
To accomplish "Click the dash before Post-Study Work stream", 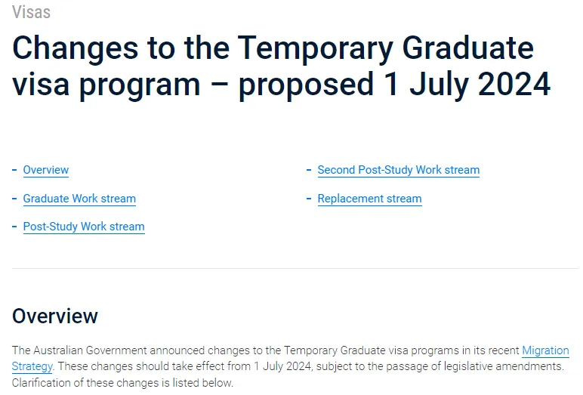I will click(14, 227).
